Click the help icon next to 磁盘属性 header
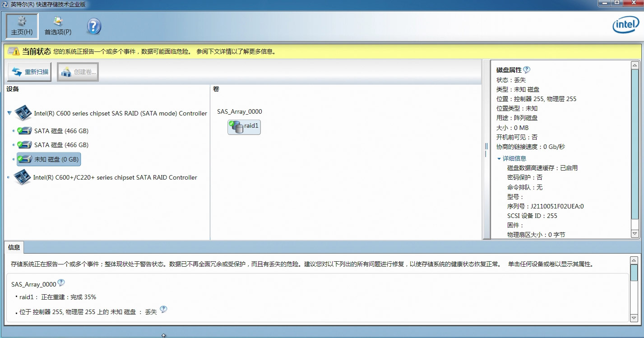 point(527,69)
